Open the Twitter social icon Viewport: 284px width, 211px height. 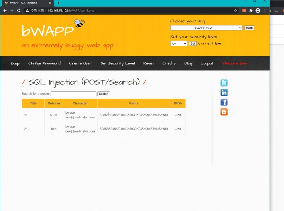click(x=224, y=83)
